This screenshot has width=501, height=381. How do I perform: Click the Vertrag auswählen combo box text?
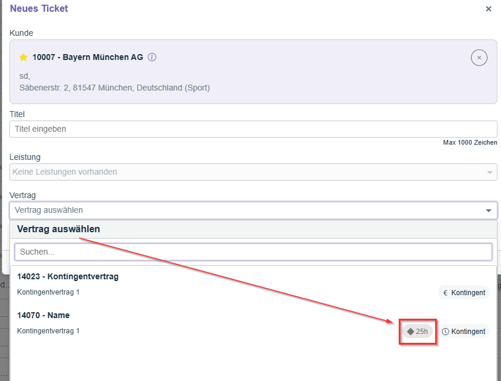(x=49, y=210)
